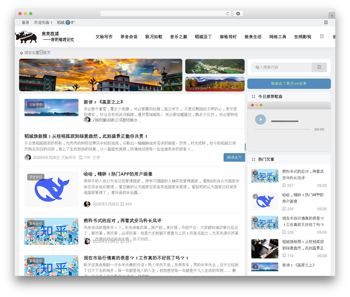
Task: Click 阅读全文 button
Action: [x=234, y=157]
